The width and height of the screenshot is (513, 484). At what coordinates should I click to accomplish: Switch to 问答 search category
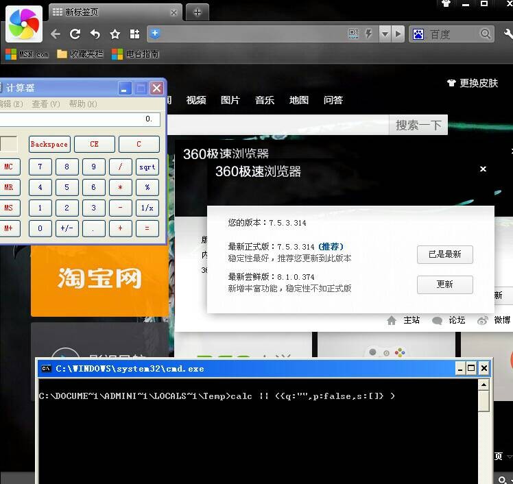tap(333, 100)
